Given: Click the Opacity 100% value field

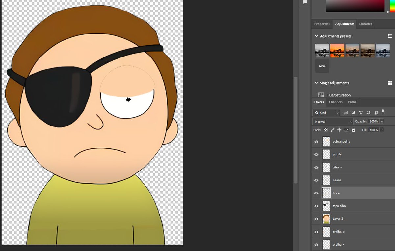Looking at the screenshot, I should [x=374, y=121].
